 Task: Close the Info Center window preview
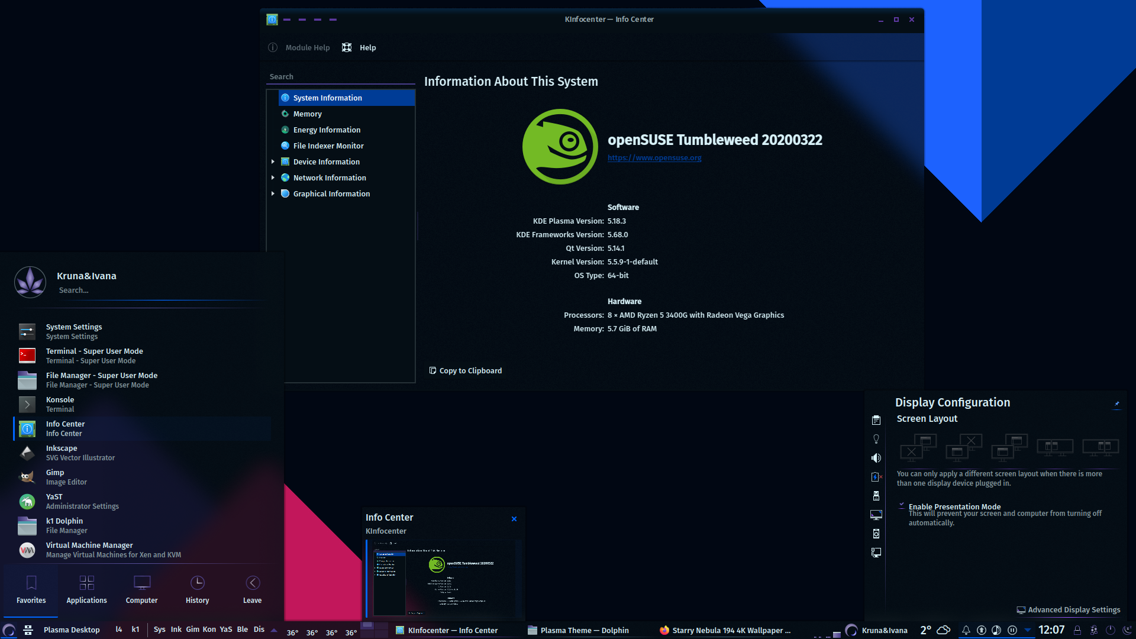point(514,519)
